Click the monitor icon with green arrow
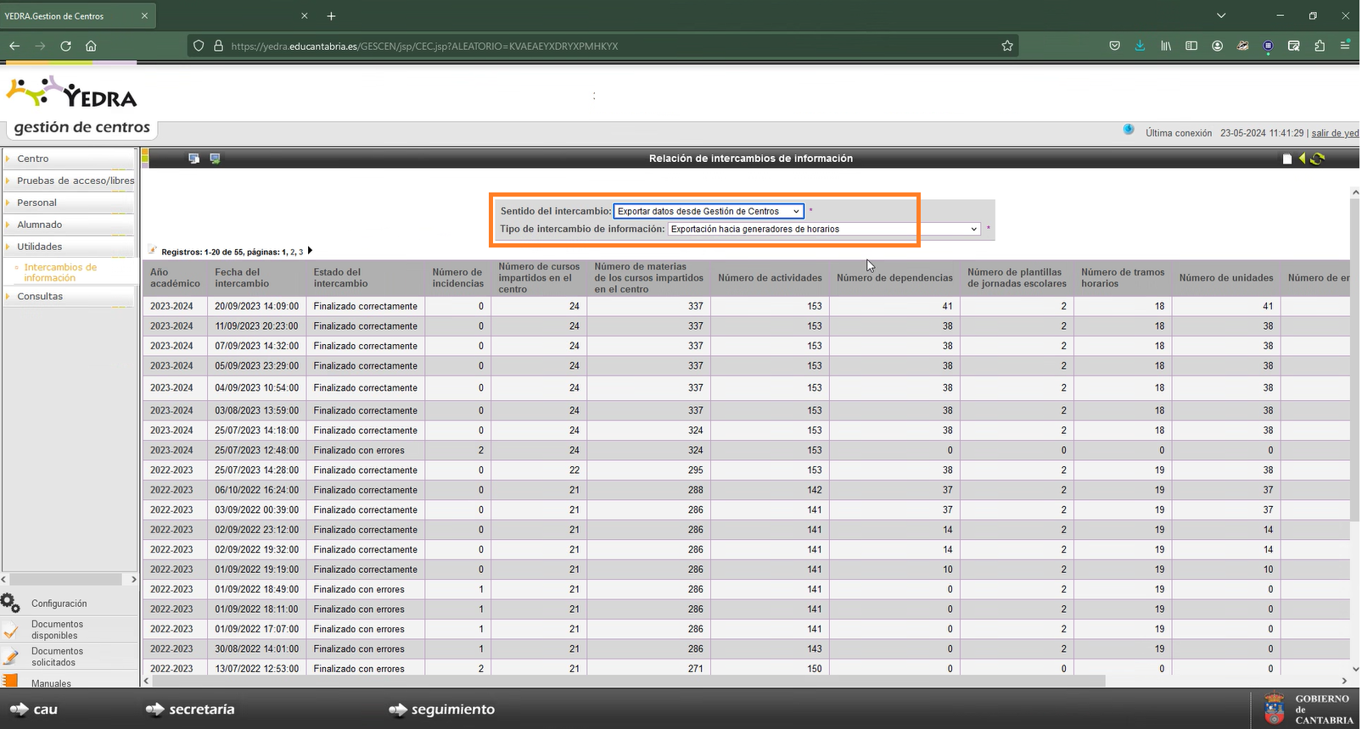The height and width of the screenshot is (729, 1362). click(215, 159)
